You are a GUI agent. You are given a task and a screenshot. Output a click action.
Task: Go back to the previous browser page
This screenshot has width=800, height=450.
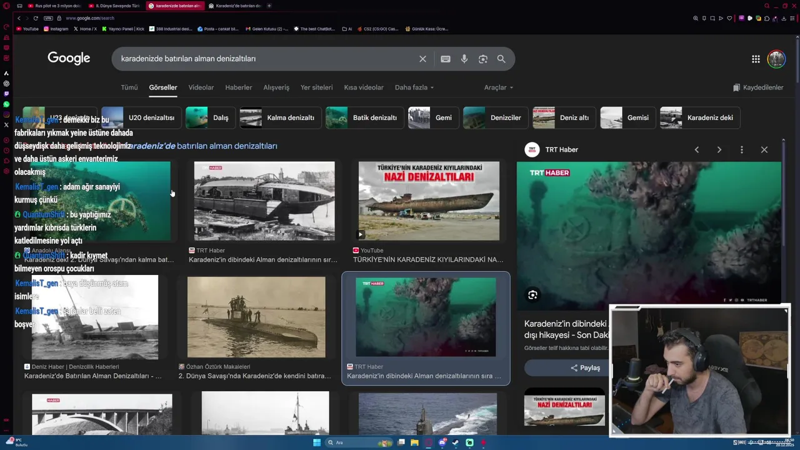click(x=19, y=18)
